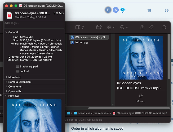Expand the Name & Extension section
This screenshot has width=173, height=132.
[x=6, y=82]
